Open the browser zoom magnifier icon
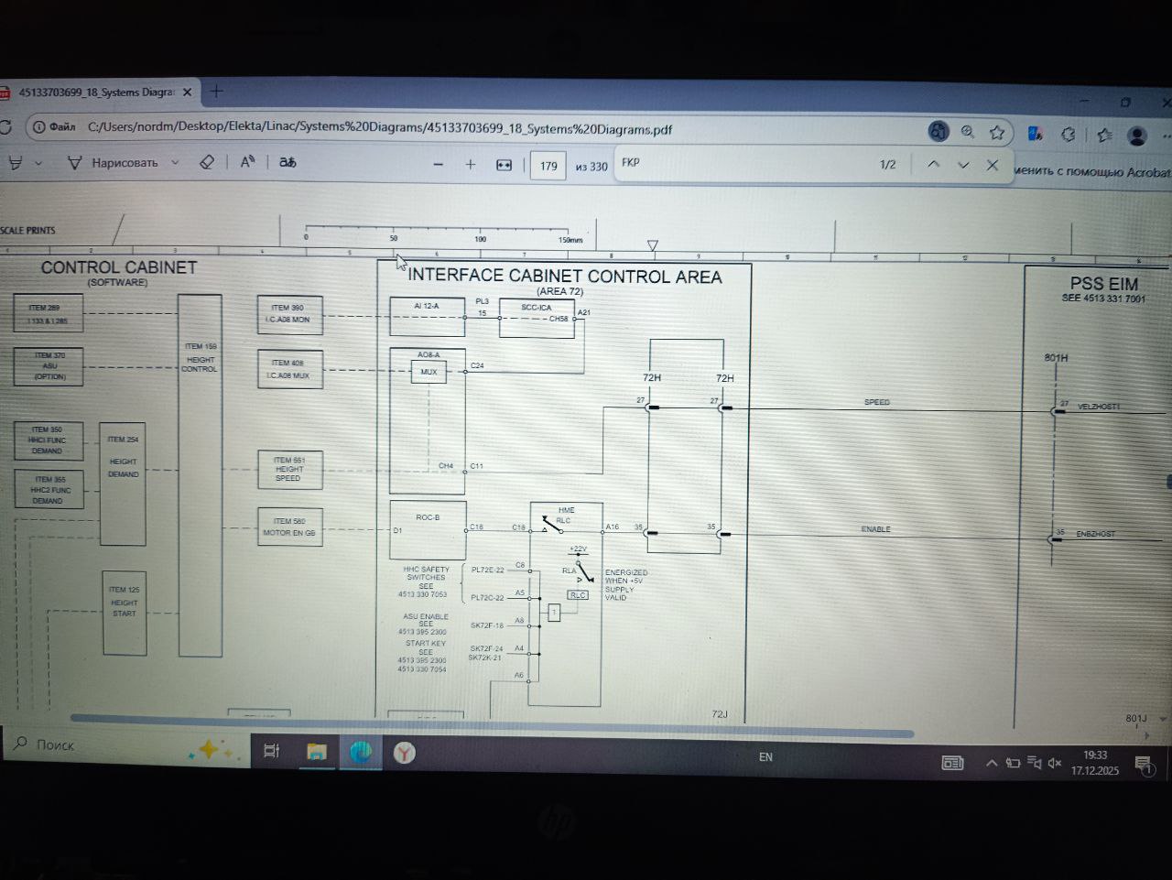The width and height of the screenshot is (1172, 880). point(968,132)
